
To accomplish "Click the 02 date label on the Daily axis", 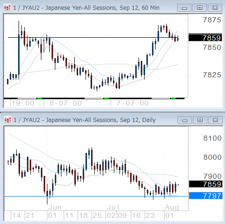I will [x=111, y=216].
